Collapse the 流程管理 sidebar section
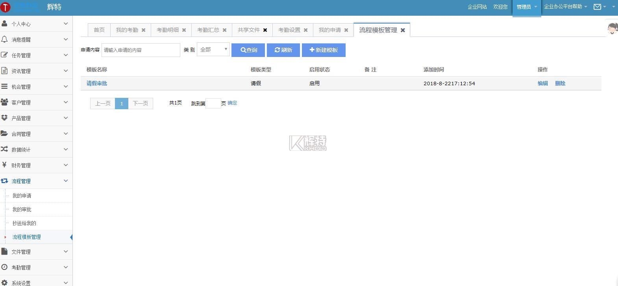This screenshot has height=286, width=618. pyautogui.click(x=36, y=181)
